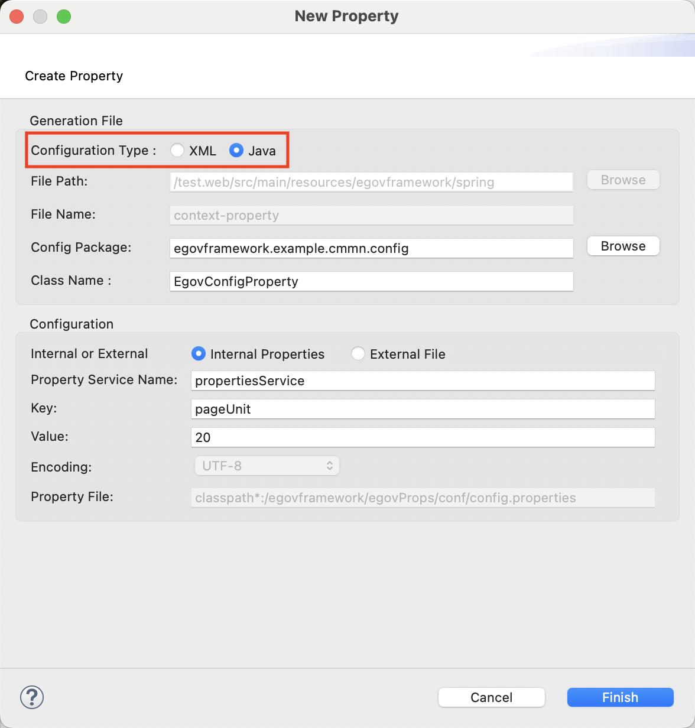Screen dimensions: 695x728
Task: Click Browse next to Config Package
Action: (x=623, y=246)
